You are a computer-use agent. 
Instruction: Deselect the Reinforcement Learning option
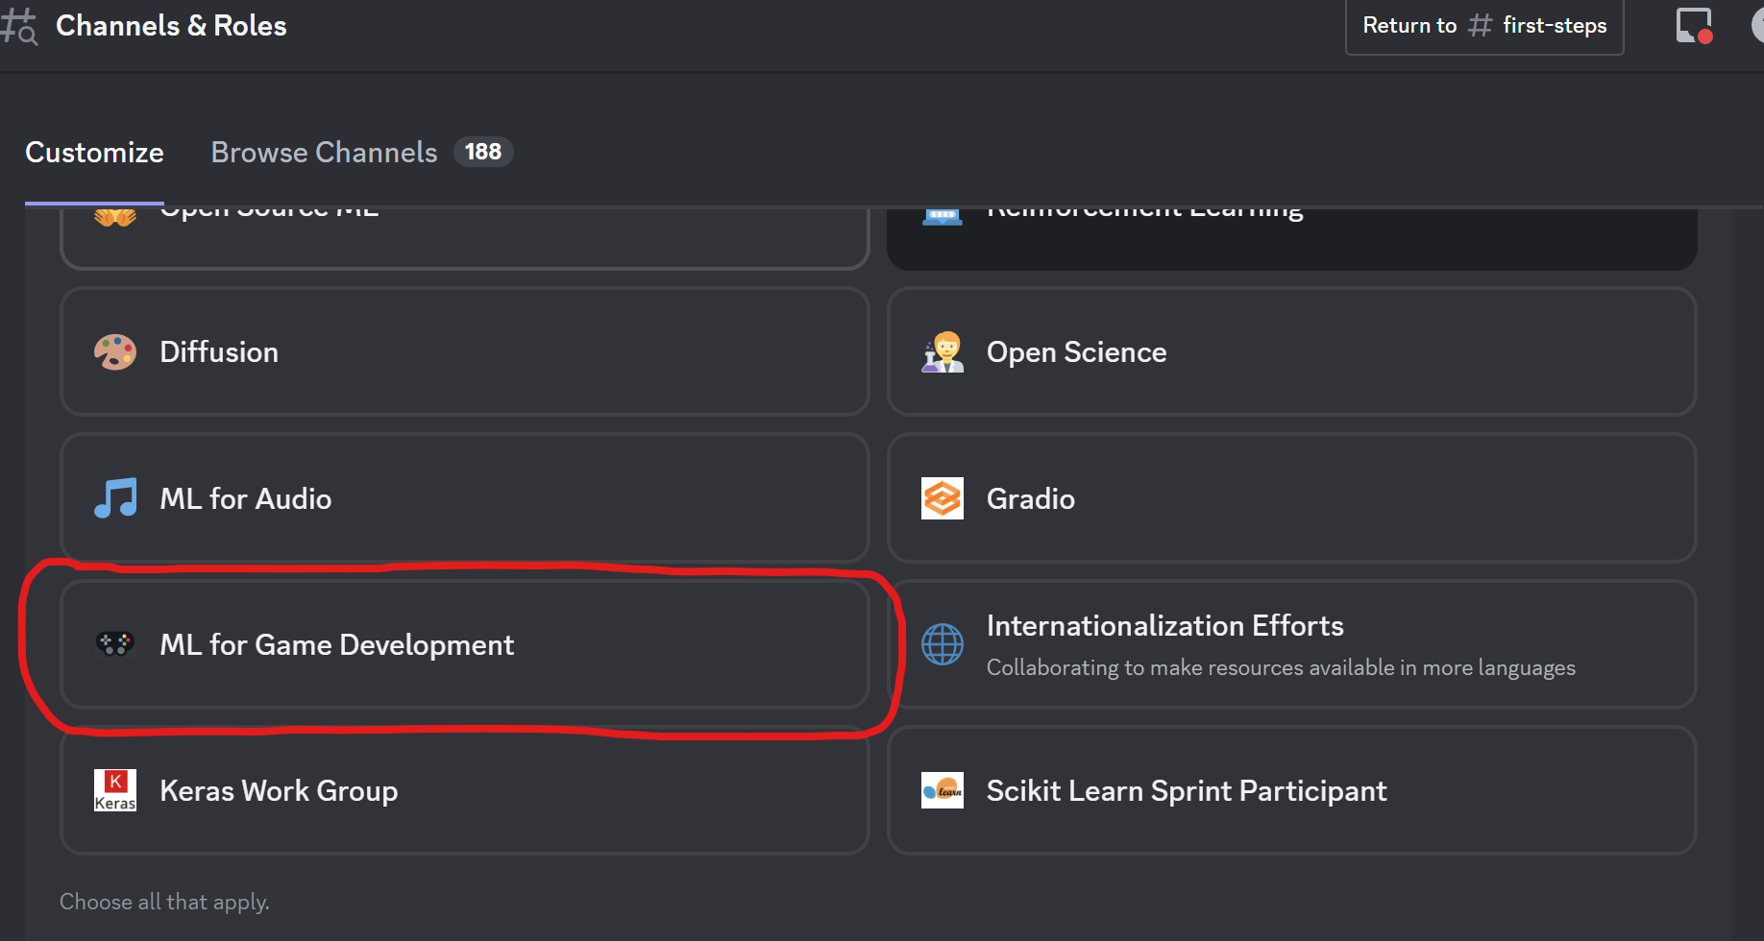[x=1291, y=235]
